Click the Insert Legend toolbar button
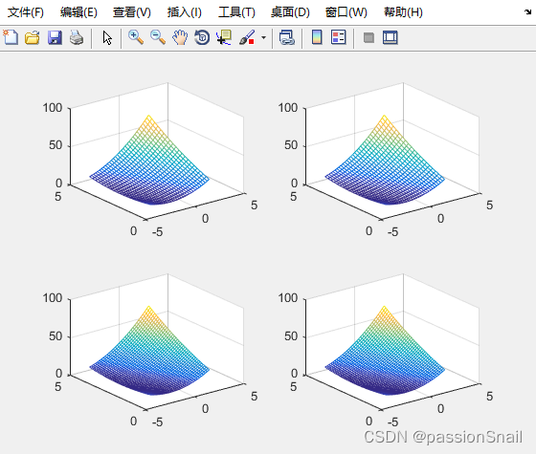 [339, 37]
